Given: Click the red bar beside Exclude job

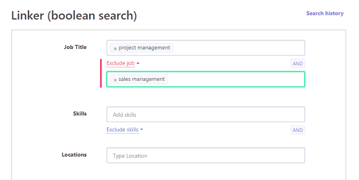Looking at the screenshot, I should tap(101, 73).
